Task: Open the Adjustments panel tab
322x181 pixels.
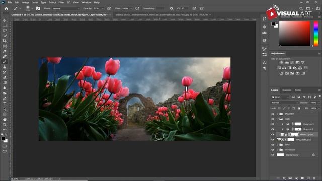Action: click(x=278, y=53)
